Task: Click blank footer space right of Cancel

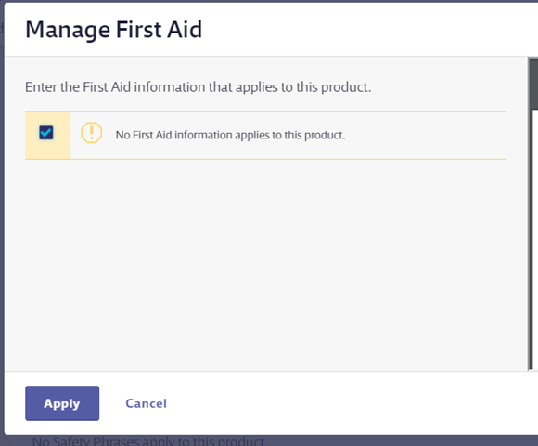Action: pyautogui.click(x=350, y=403)
